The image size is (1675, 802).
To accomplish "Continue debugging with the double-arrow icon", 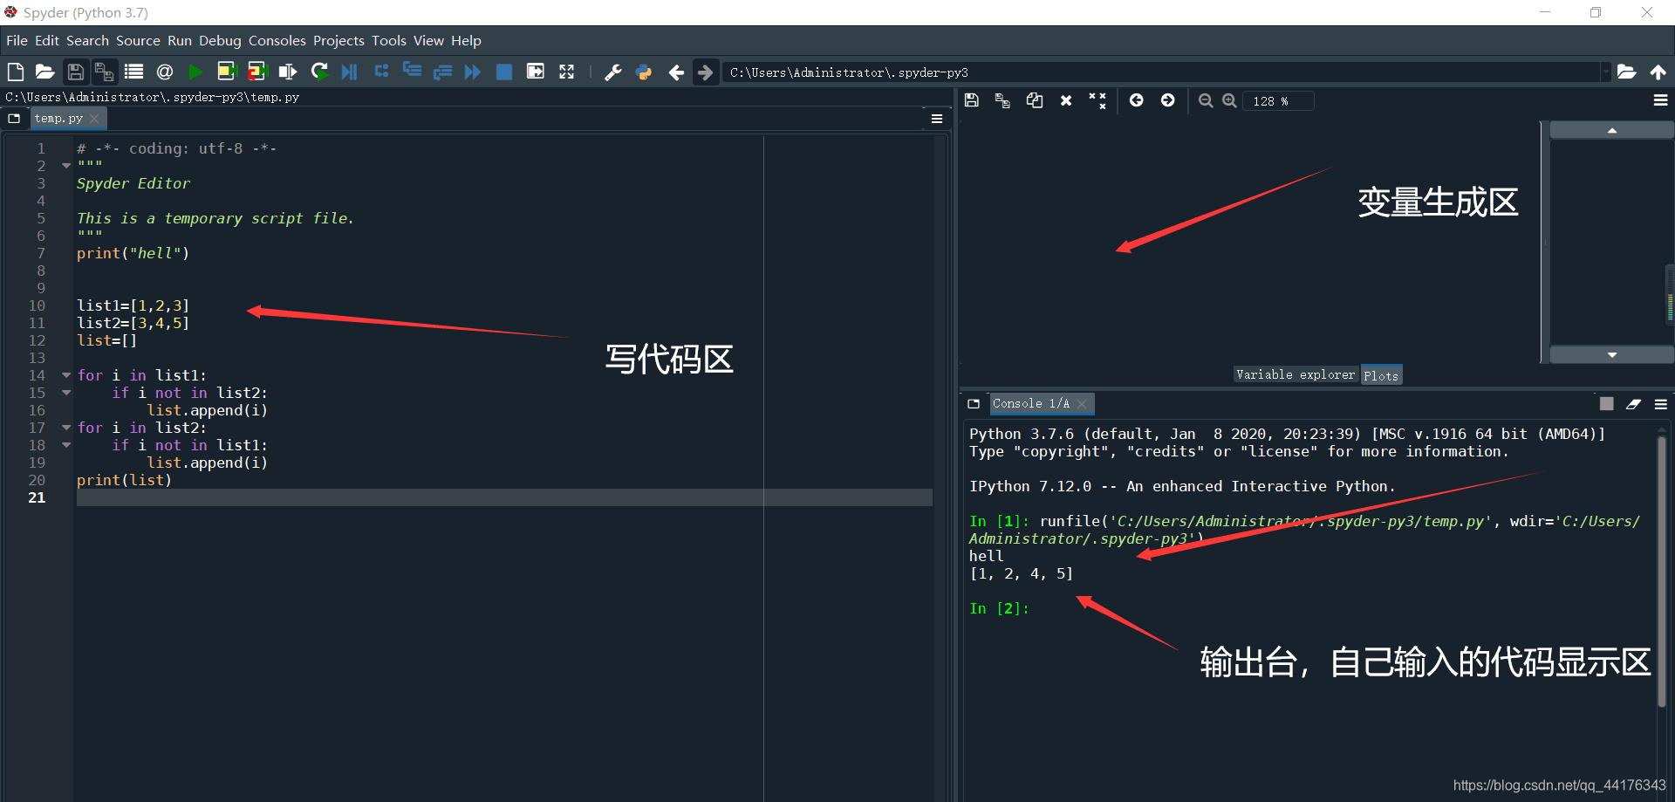I will (473, 72).
